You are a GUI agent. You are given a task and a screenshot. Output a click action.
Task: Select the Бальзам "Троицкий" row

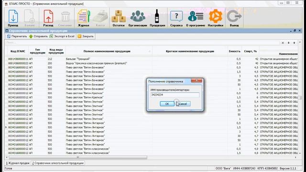pos(153,59)
